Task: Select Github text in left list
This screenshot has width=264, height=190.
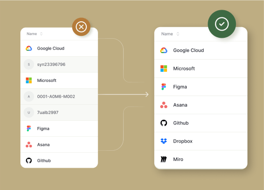Action: click(x=44, y=160)
